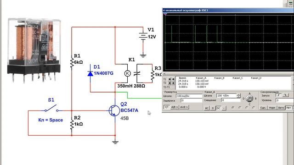Click channel A Шкала field 200 V/Div

click(226, 96)
